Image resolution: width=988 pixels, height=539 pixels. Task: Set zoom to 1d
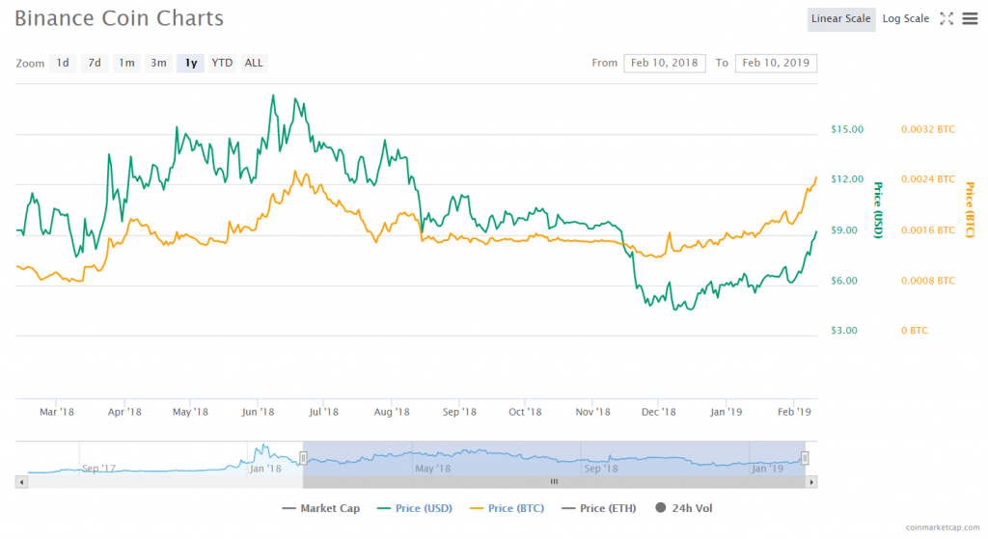[63, 64]
